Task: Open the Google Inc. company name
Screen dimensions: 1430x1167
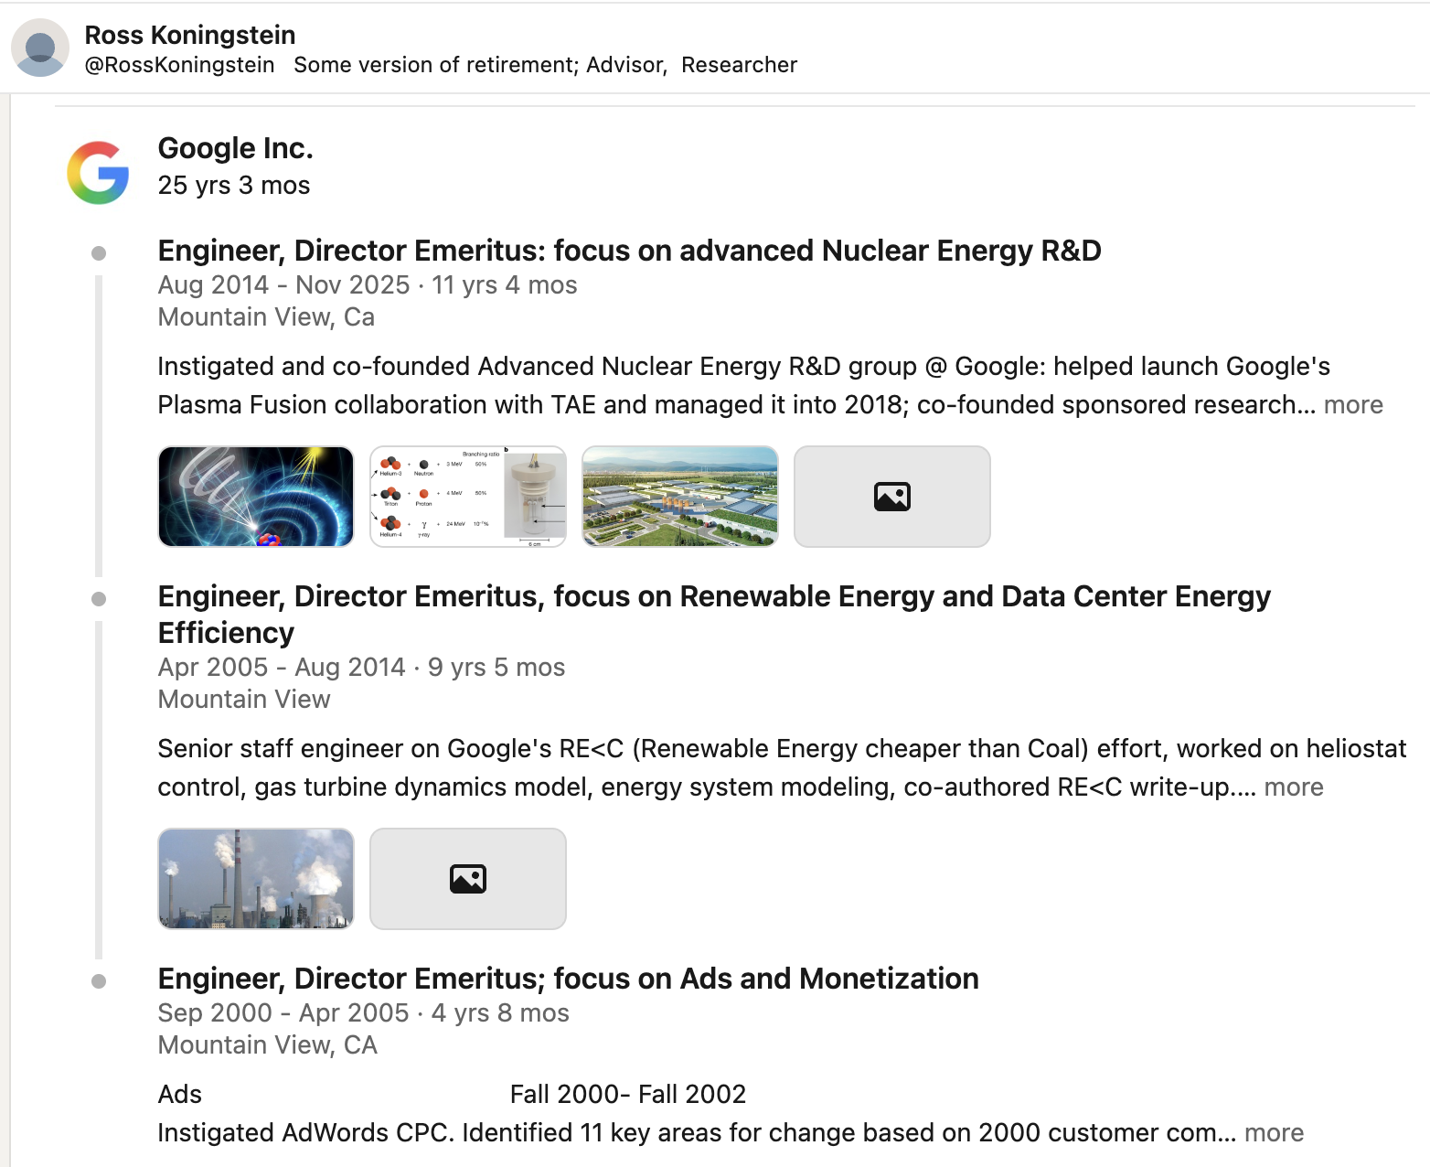Action: (236, 148)
